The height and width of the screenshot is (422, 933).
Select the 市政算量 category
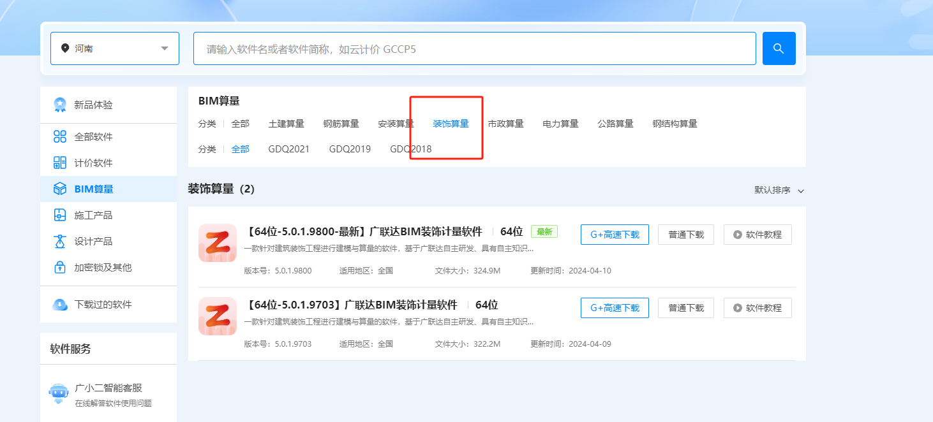pos(505,124)
